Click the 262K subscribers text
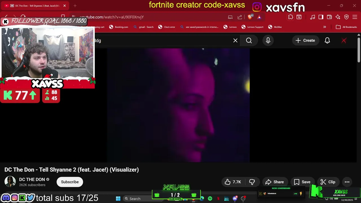 pyautogui.click(x=32, y=185)
